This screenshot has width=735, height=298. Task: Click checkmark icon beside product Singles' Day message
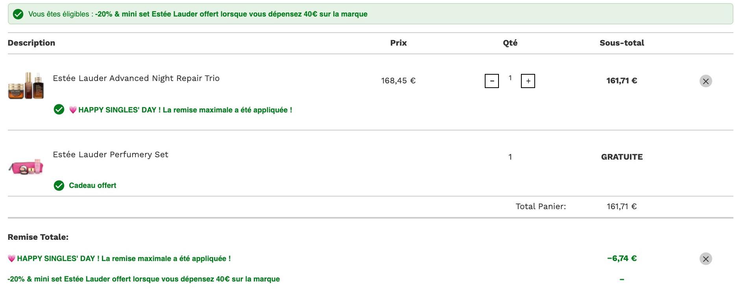59,110
